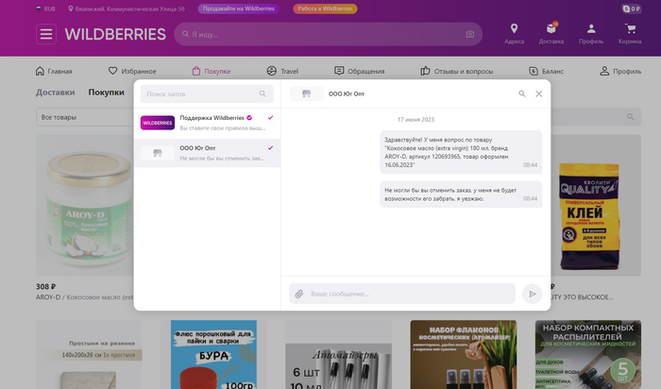661x389 pixels.
Task: Open 'Набор флаконов косметических' product card
Action: coord(464,354)
